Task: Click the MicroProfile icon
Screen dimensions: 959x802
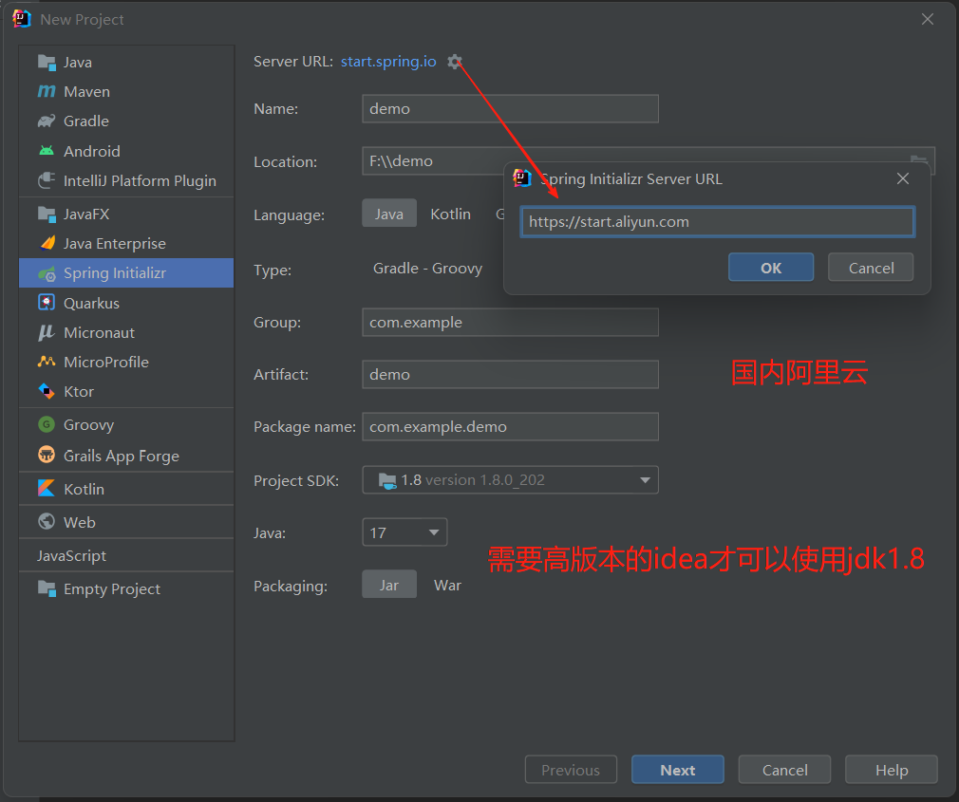Action: coord(47,362)
